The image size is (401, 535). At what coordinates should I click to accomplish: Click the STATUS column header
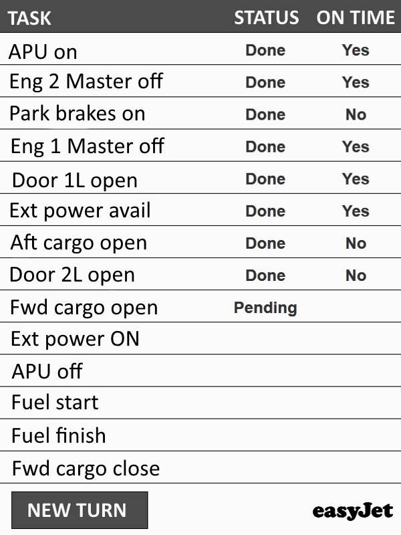(x=266, y=17)
